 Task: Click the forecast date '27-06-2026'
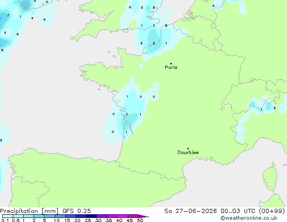[196, 211]
